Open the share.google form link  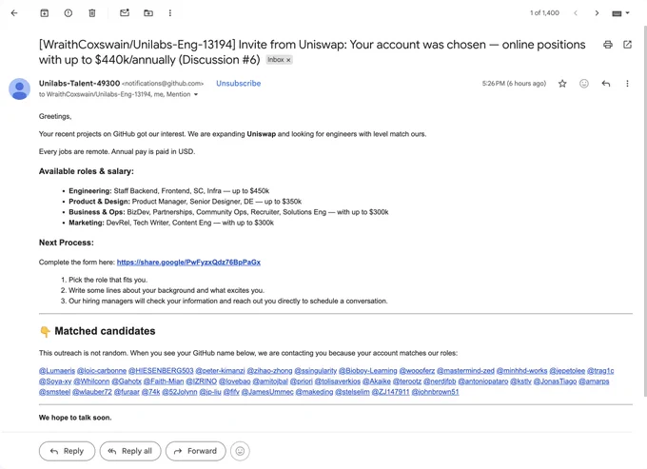point(188,263)
